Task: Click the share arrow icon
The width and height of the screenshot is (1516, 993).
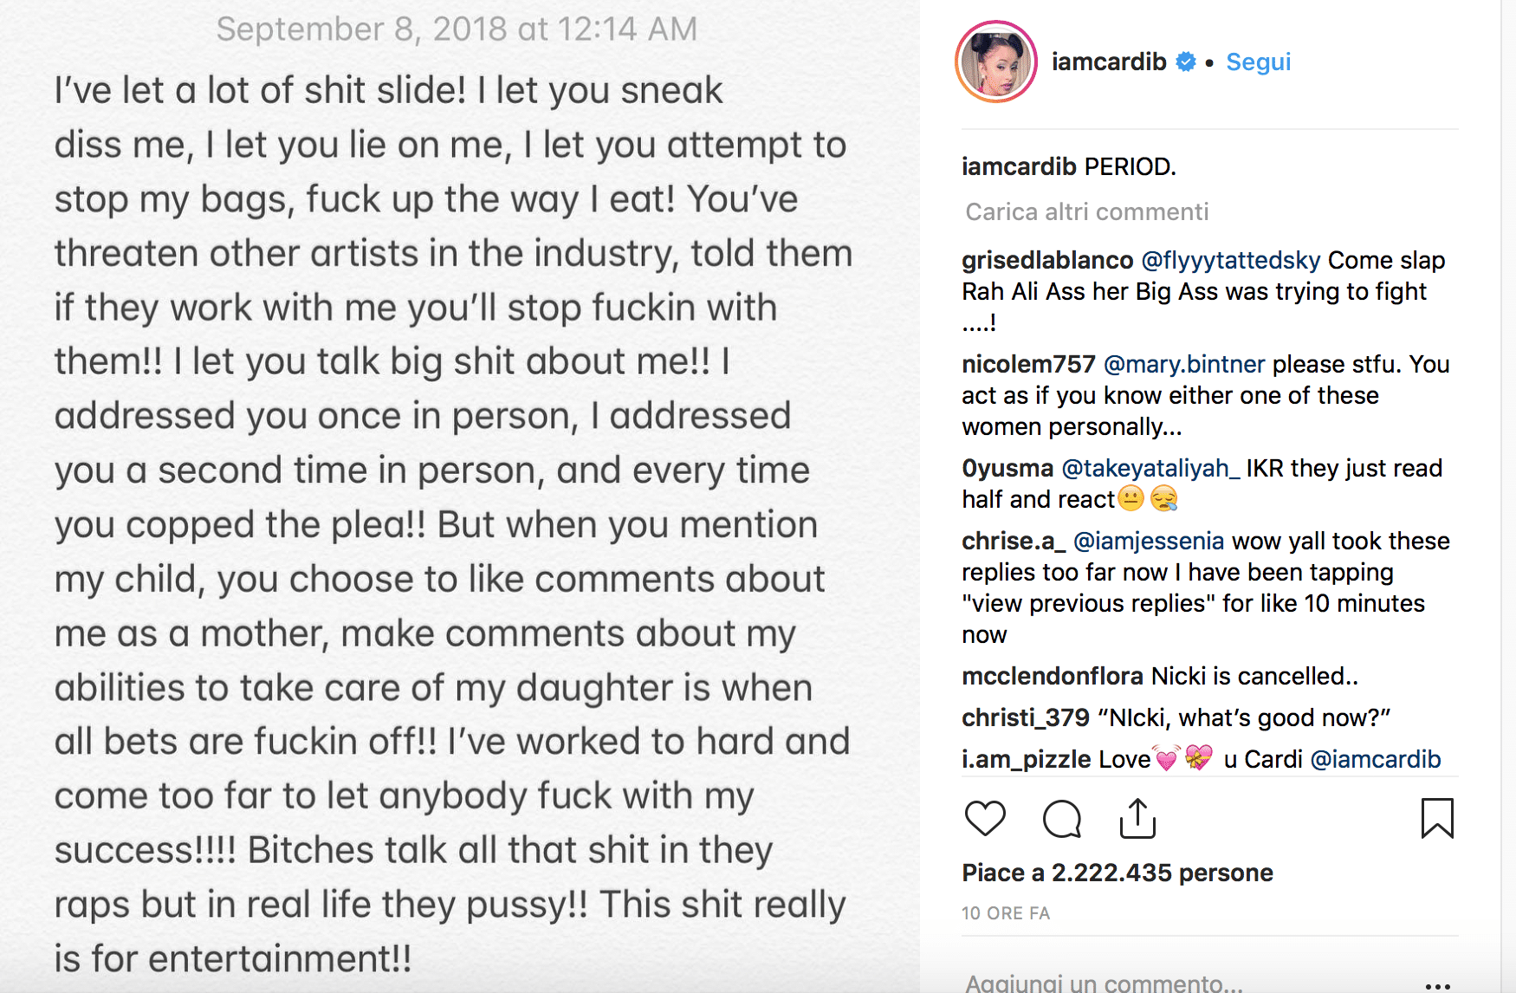Action: pos(1137,819)
